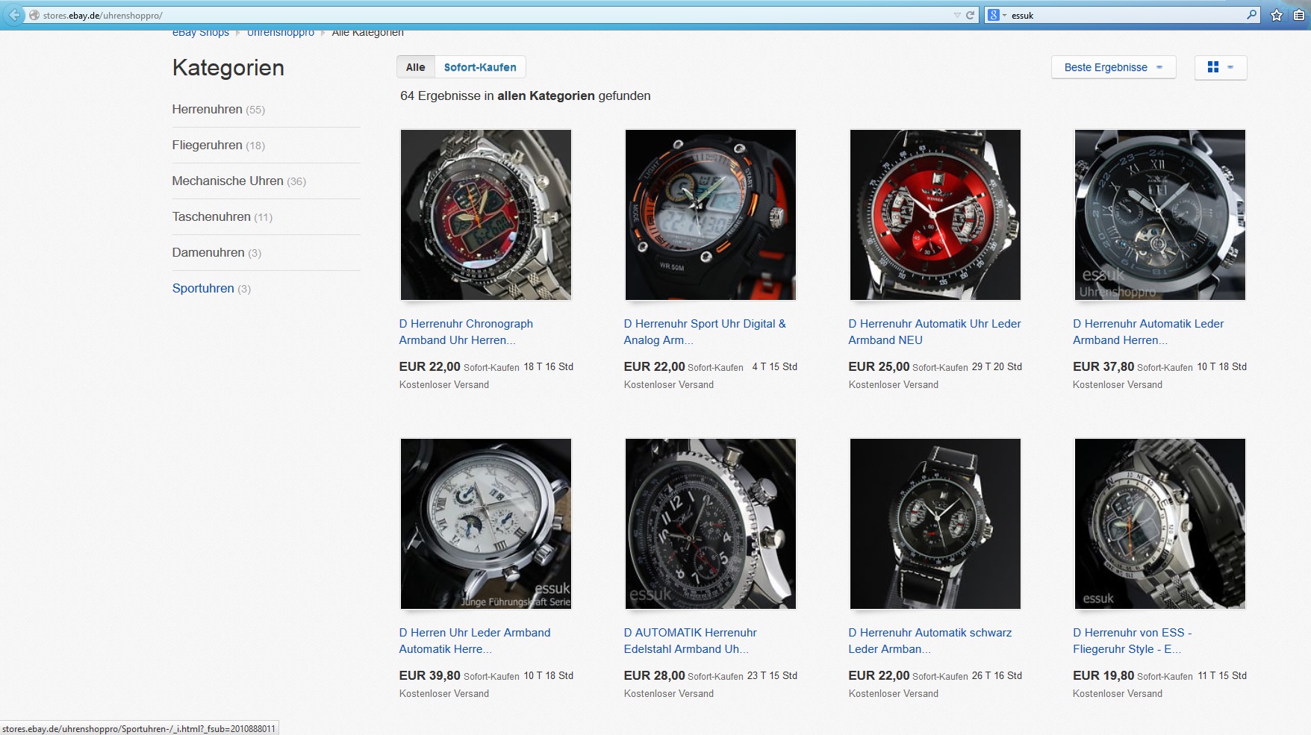Open the Beste Ergebnisse sort dropdown
The width and height of the screenshot is (1311, 735).
tap(1113, 67)
